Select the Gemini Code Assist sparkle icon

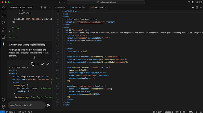3,44
